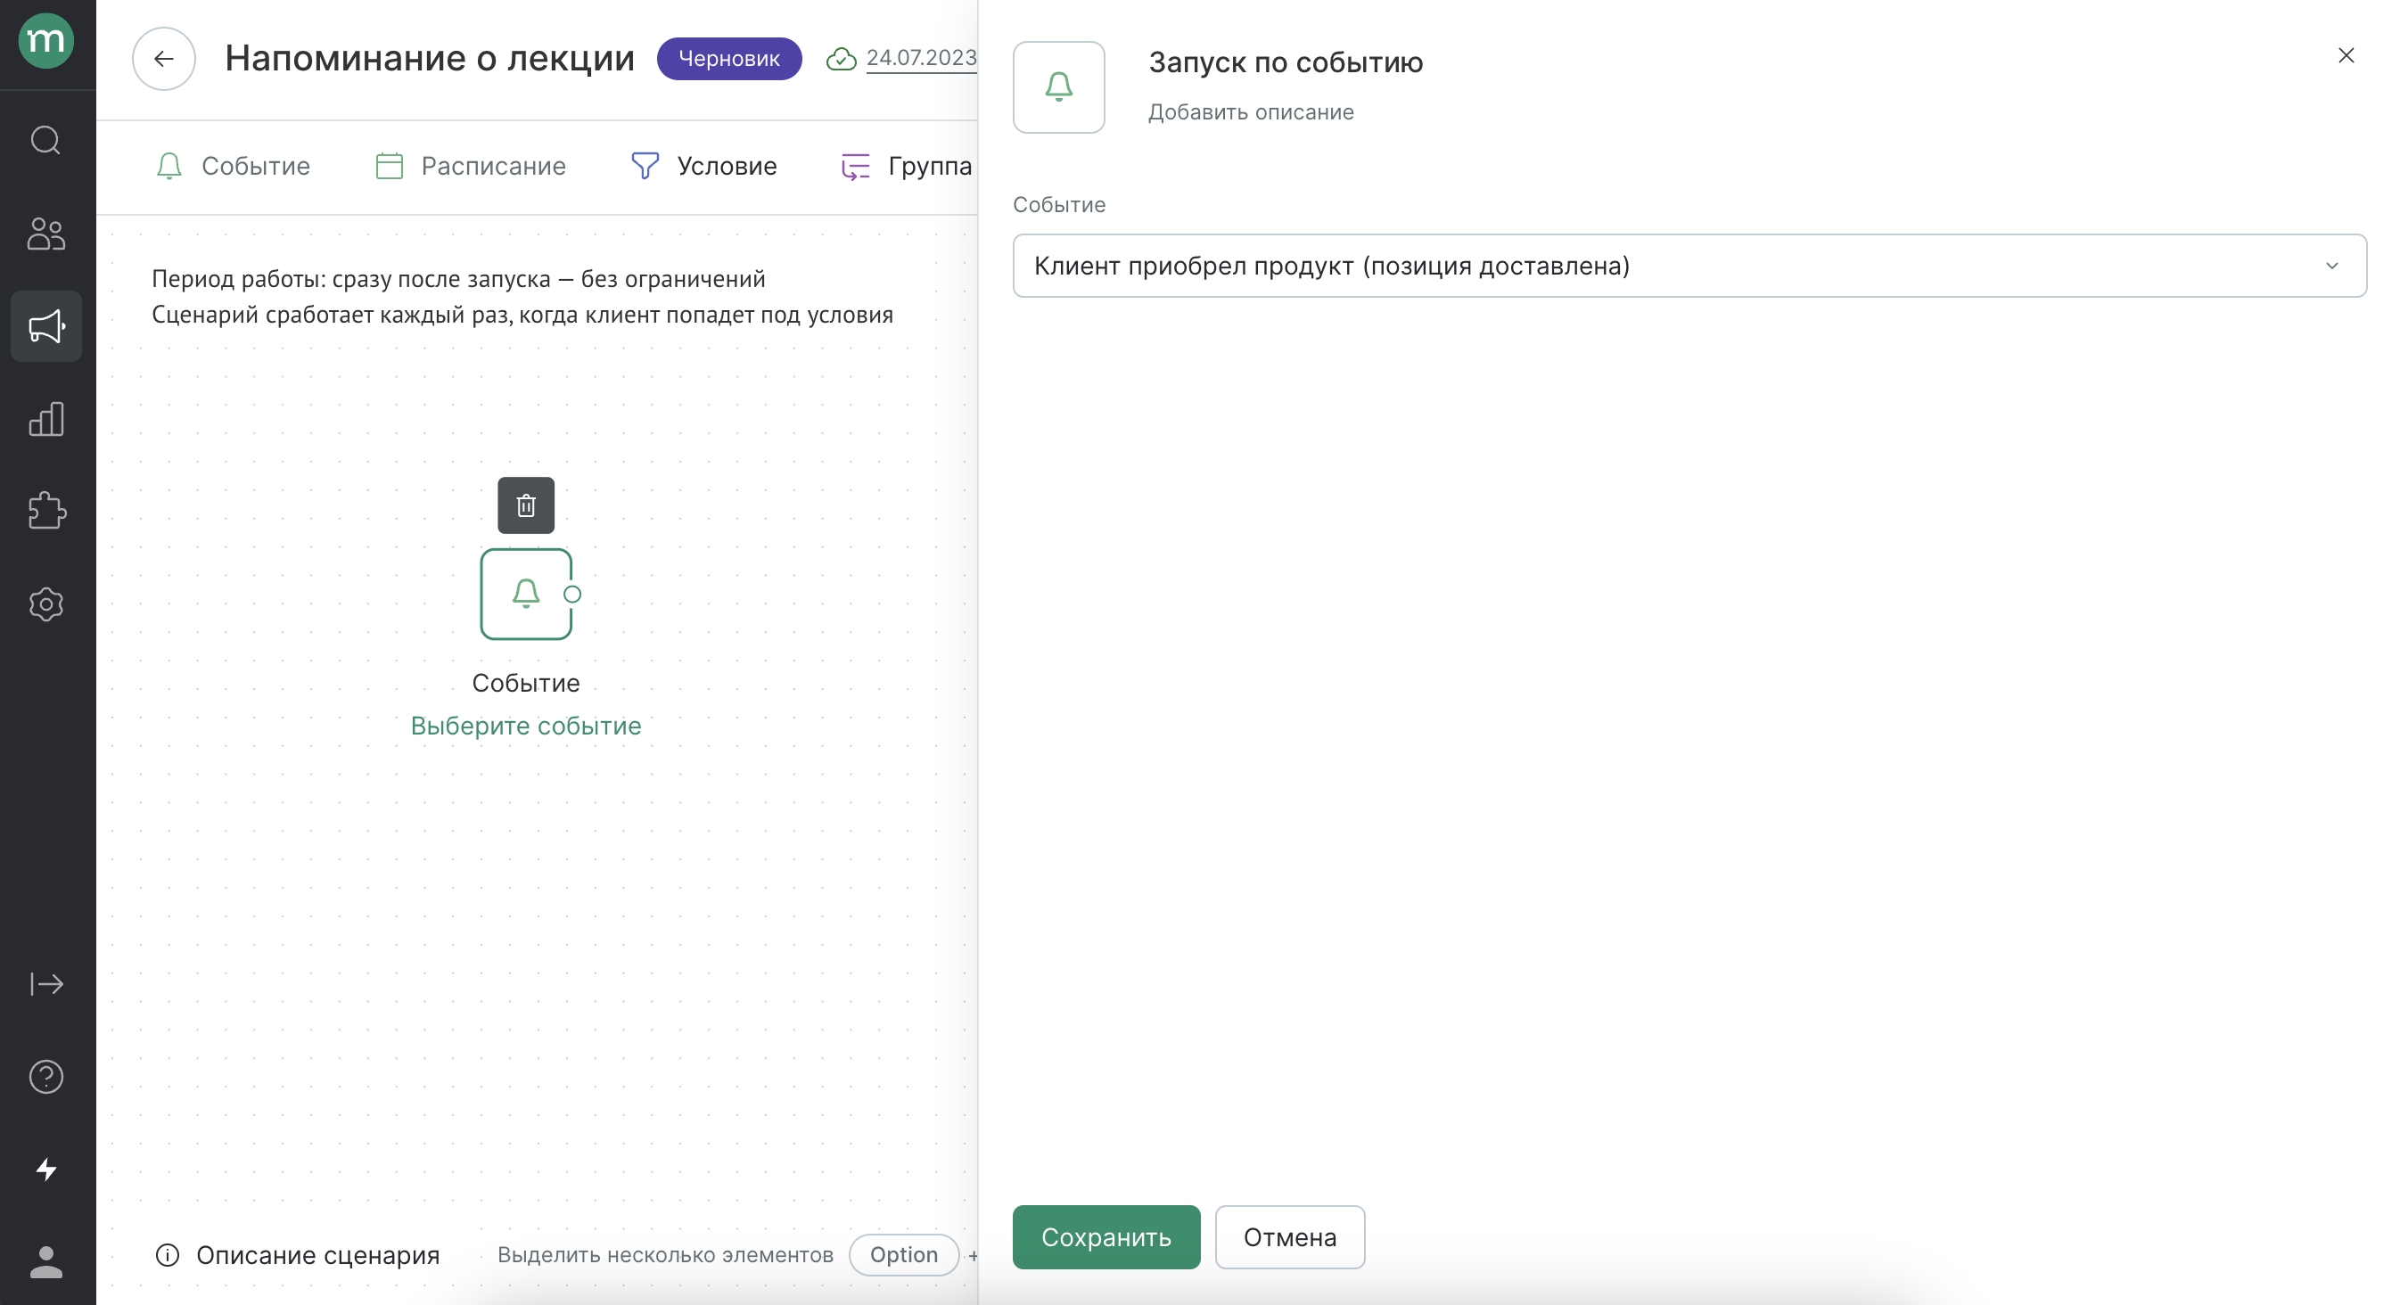Screen dimensions: 2400x1305
Task: Click the analytics/chart icon in sidebar
Action: tap(46, 418)
